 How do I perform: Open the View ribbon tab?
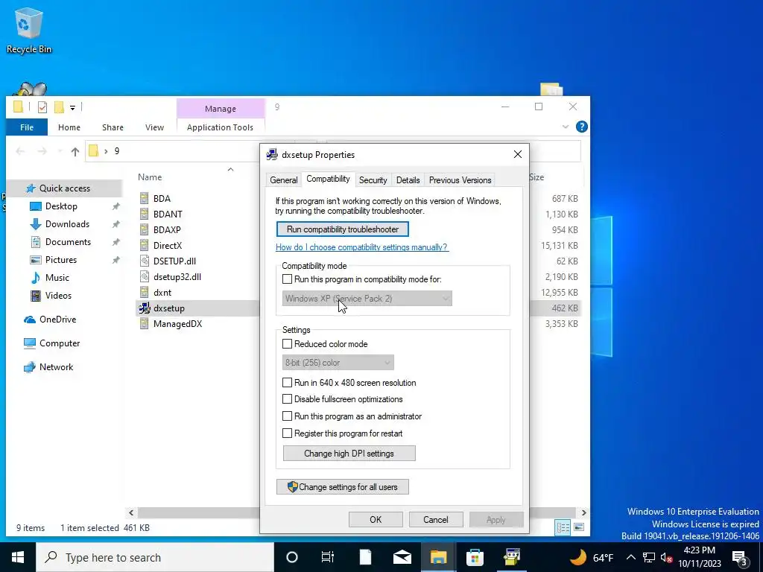coord(154,127)
